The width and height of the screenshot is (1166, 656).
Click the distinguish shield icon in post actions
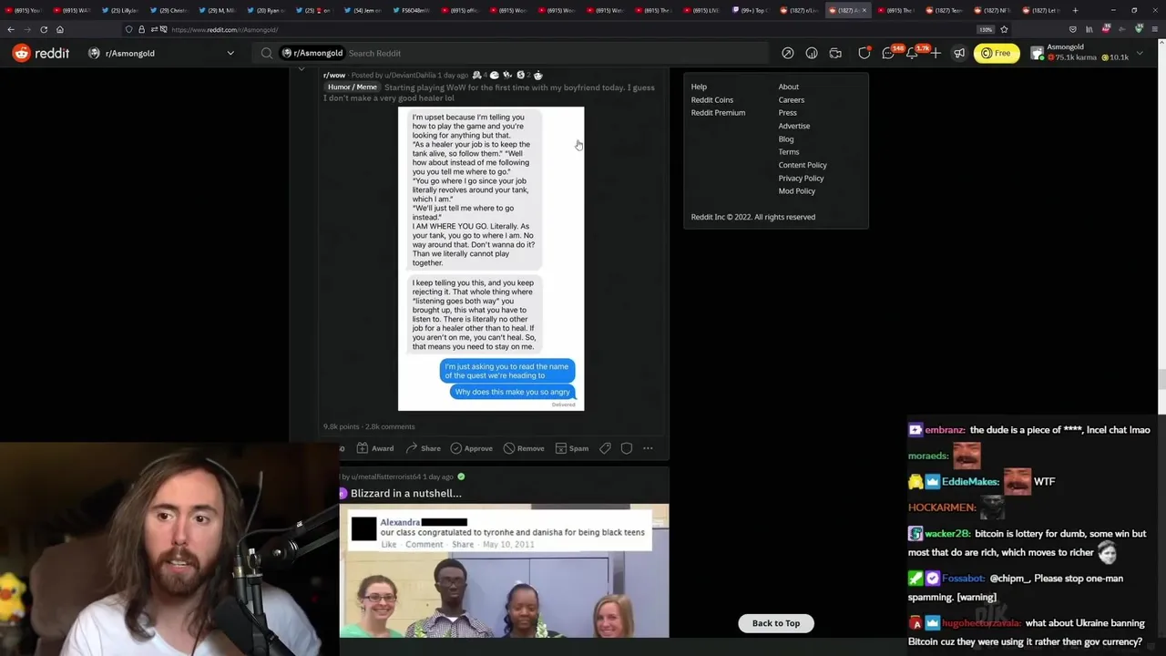(627, 448)
